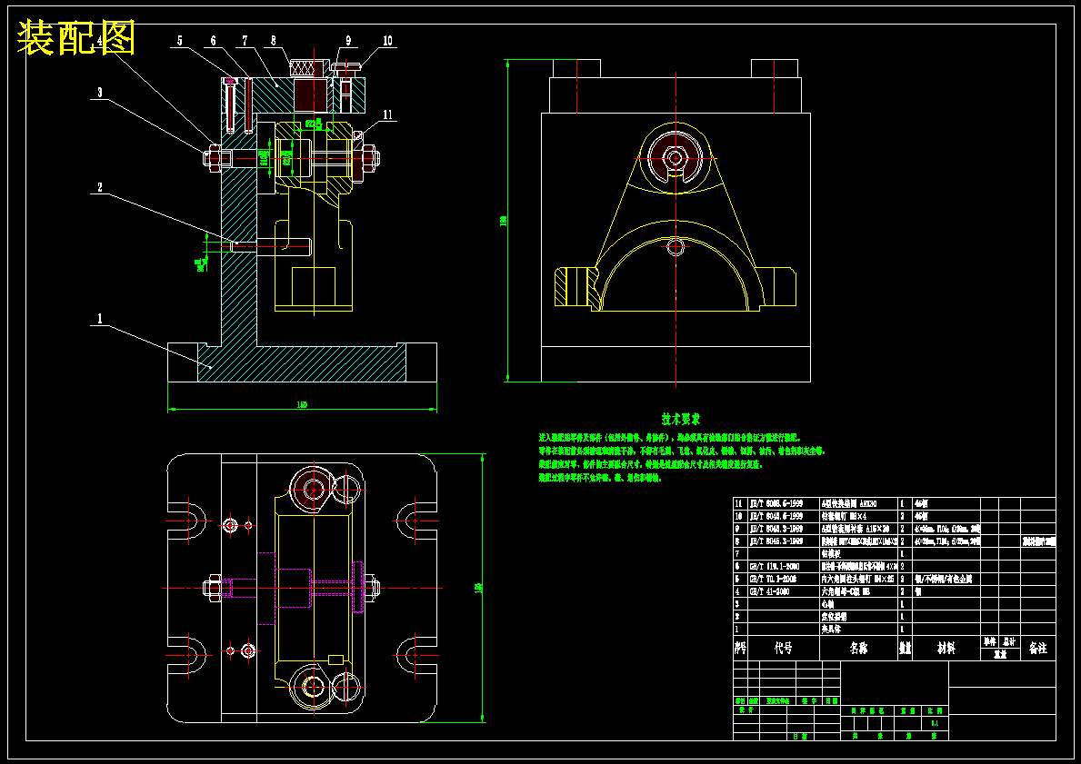The height and width of the screenshot is (764, 1081).
Task: Select part balloon number 8
Action: tap(274, 41)
